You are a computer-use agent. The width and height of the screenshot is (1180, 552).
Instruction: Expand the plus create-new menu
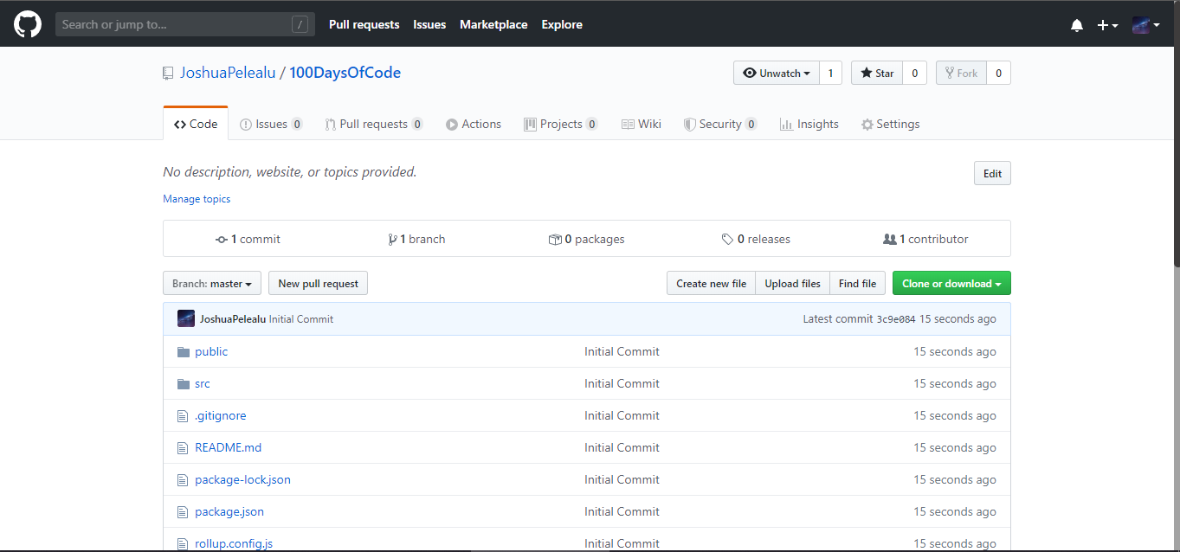pyautogui.click(x=1107, y=25)
